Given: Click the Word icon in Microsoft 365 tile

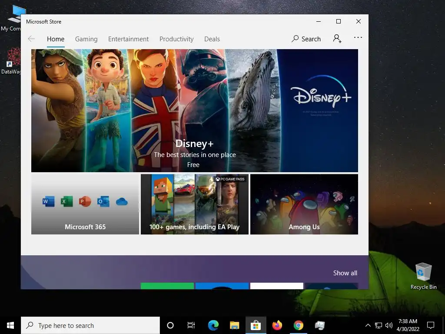Looking at the screenshot, I should [48, 201].
